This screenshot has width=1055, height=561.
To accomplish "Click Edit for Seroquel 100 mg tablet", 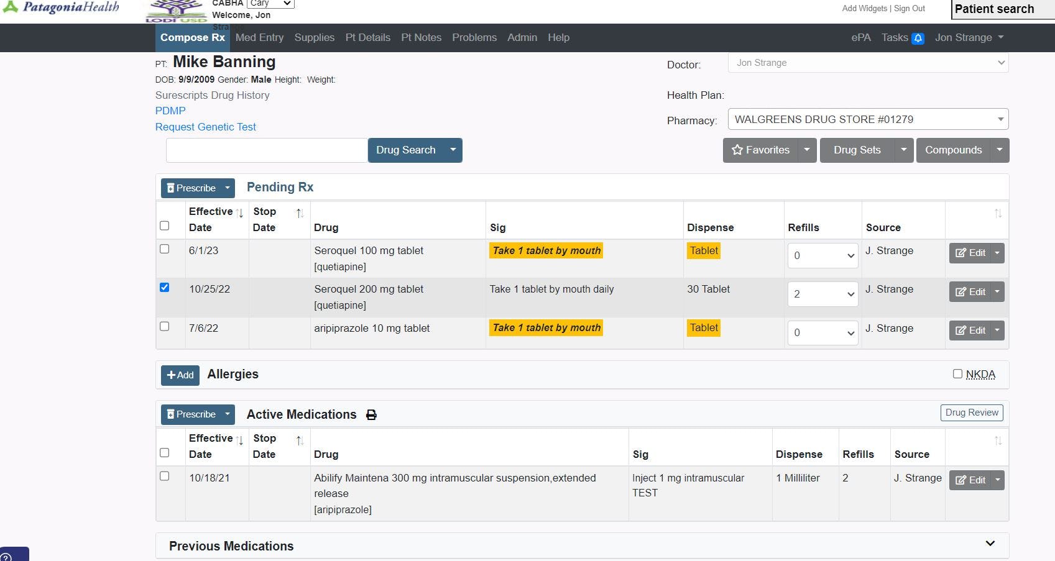I will coord(970,253).
